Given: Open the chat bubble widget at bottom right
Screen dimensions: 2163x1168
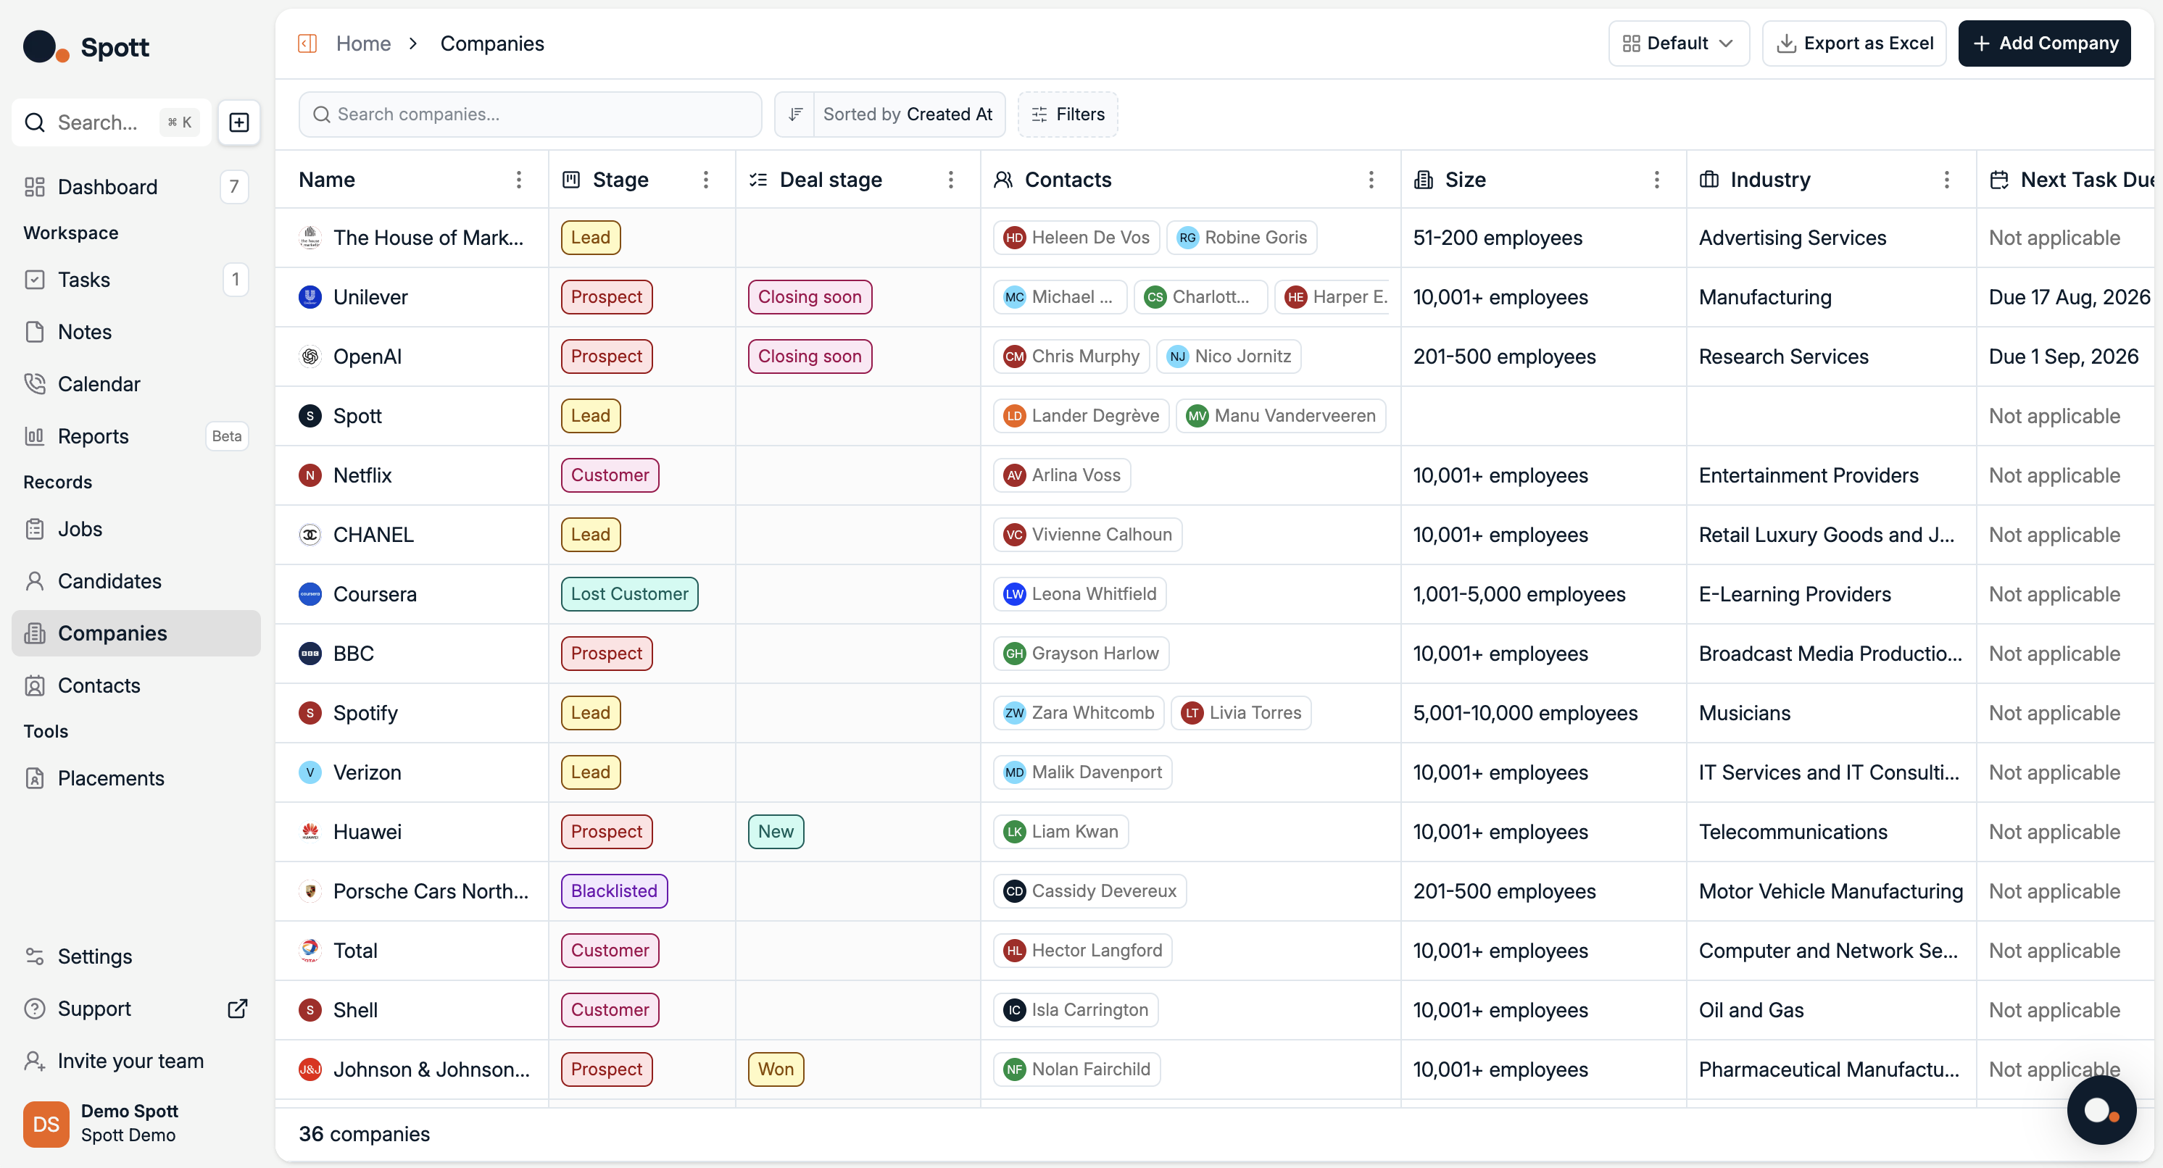Looking at the screenshot, I should pos(2101,1110).
